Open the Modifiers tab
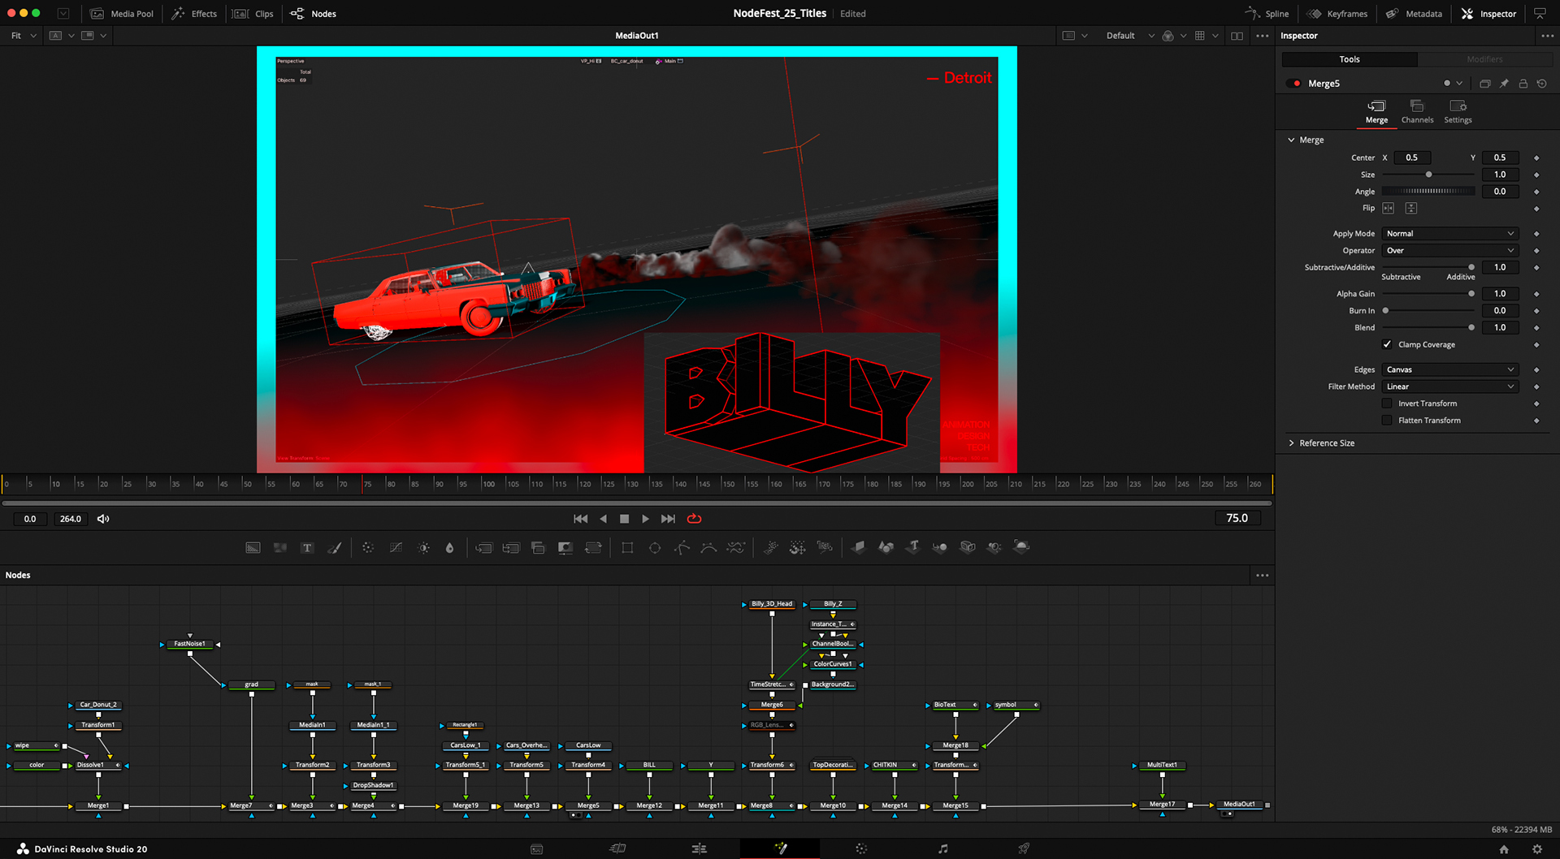 tap(1484, 58)
